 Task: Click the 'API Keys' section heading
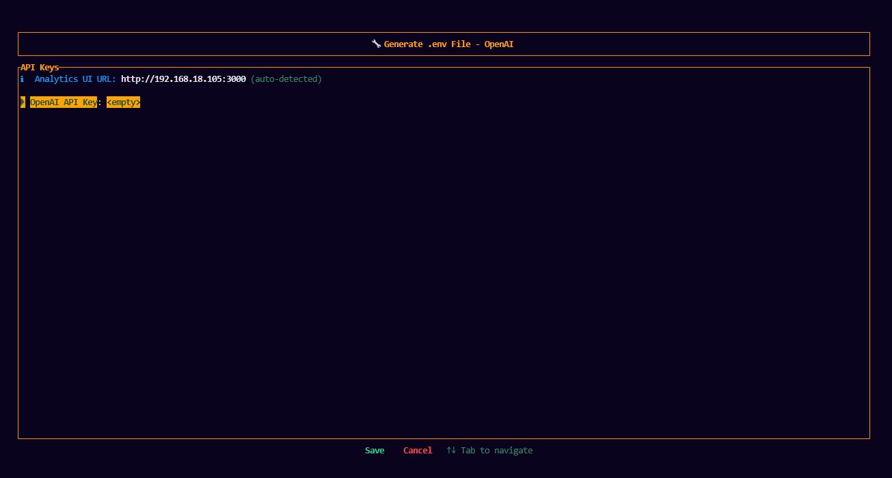[40, 68]
